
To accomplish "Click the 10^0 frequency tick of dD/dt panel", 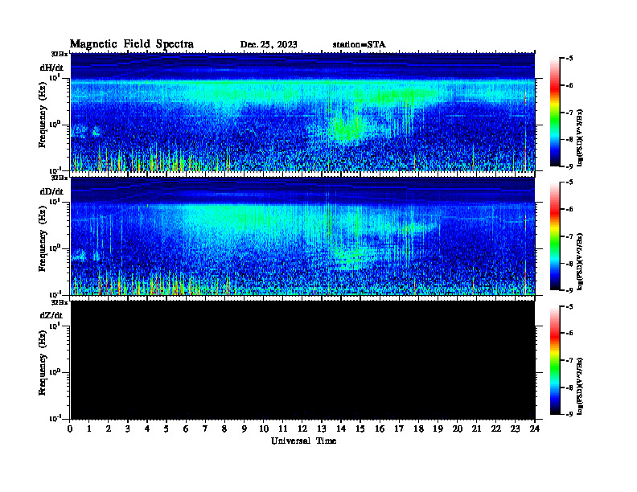I will [55, 248].
